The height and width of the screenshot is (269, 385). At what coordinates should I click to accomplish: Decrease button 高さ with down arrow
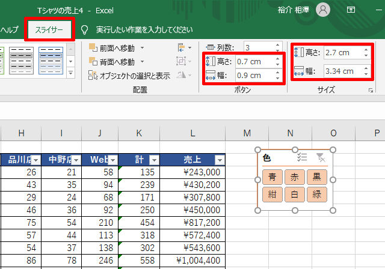coord(277,64)
